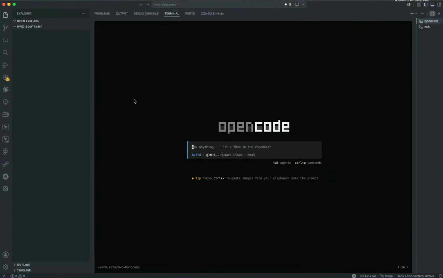443x278 pixels.
Task: Click Ninja status bar item
Action: point(387,276)
